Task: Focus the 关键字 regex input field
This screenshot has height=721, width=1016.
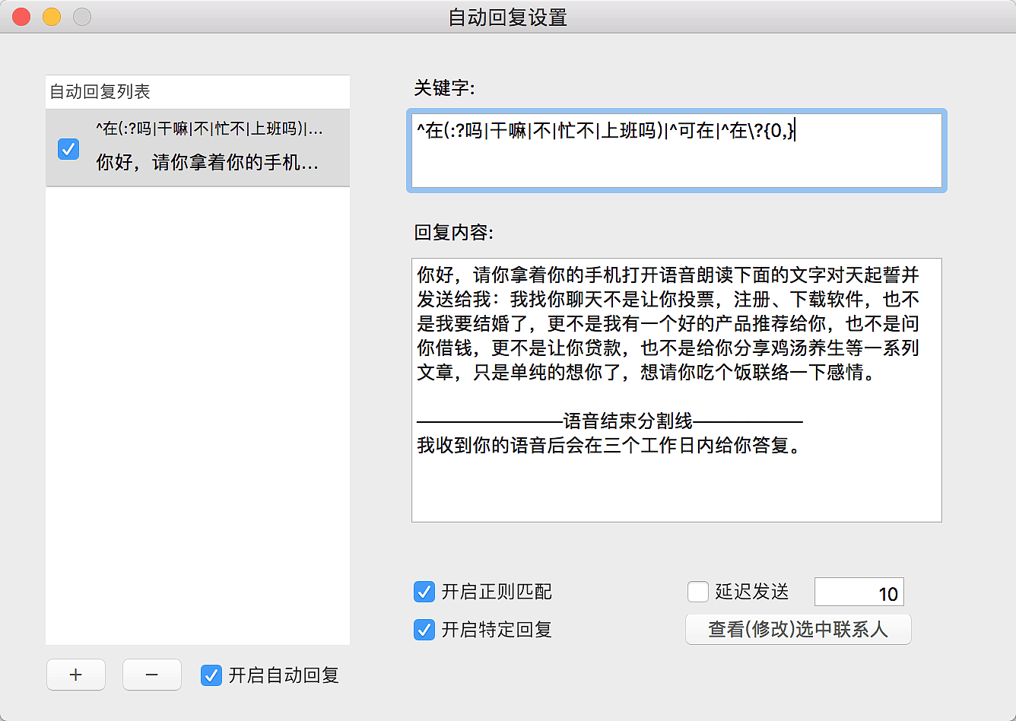Action: tap(677, 151)
